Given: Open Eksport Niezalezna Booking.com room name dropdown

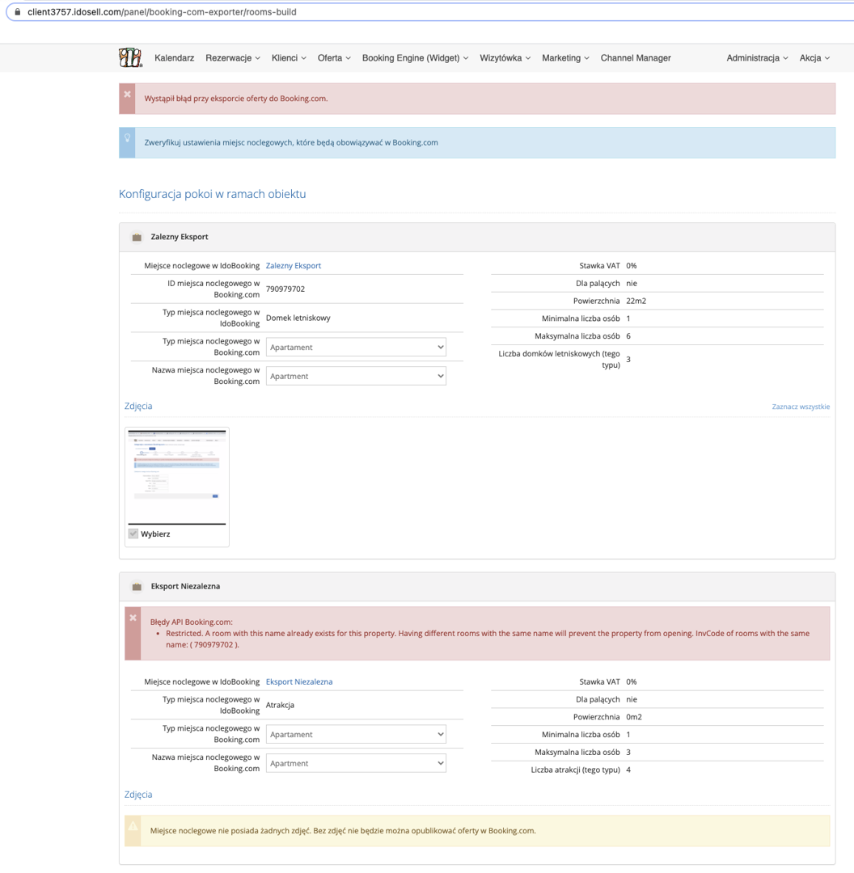Looking at the screenshot, I should (356, 763).
